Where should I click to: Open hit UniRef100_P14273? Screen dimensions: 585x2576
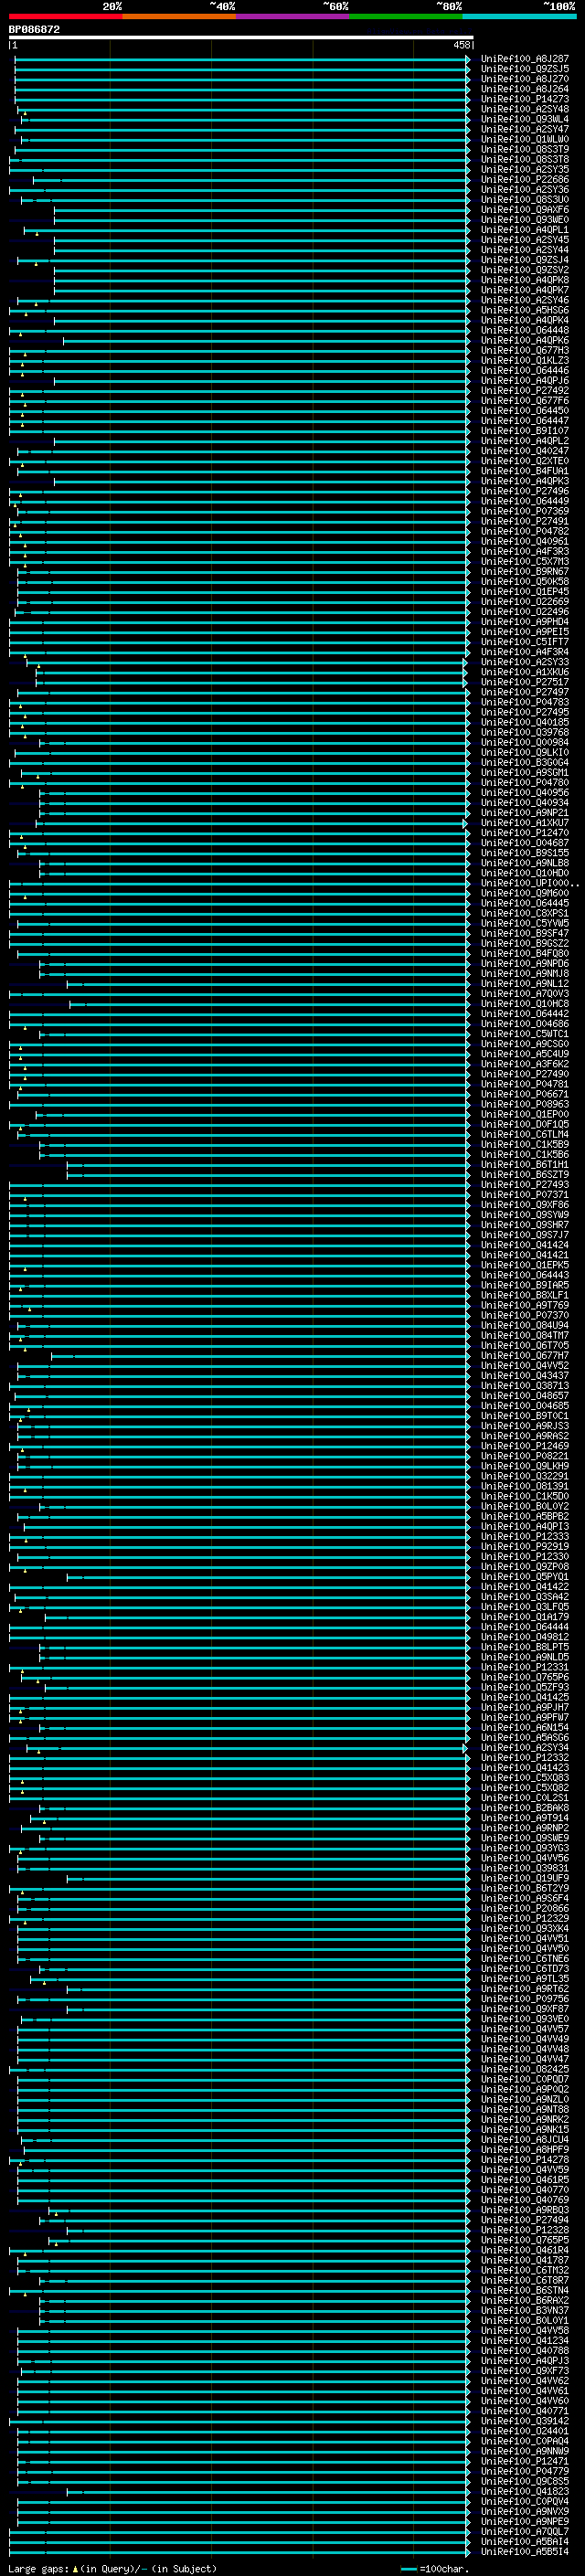pos(525,99)
